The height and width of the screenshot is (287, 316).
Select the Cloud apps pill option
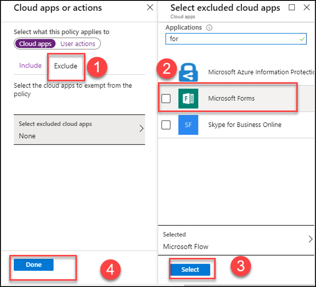pos(35,44)
